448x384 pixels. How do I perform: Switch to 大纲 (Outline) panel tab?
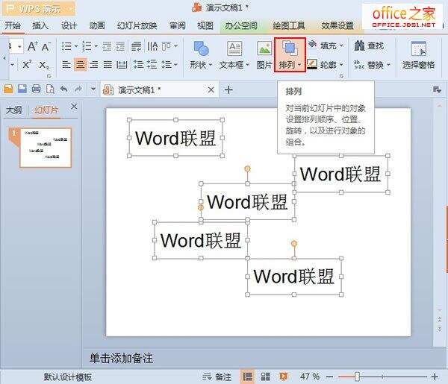click(x=13, y=110)
